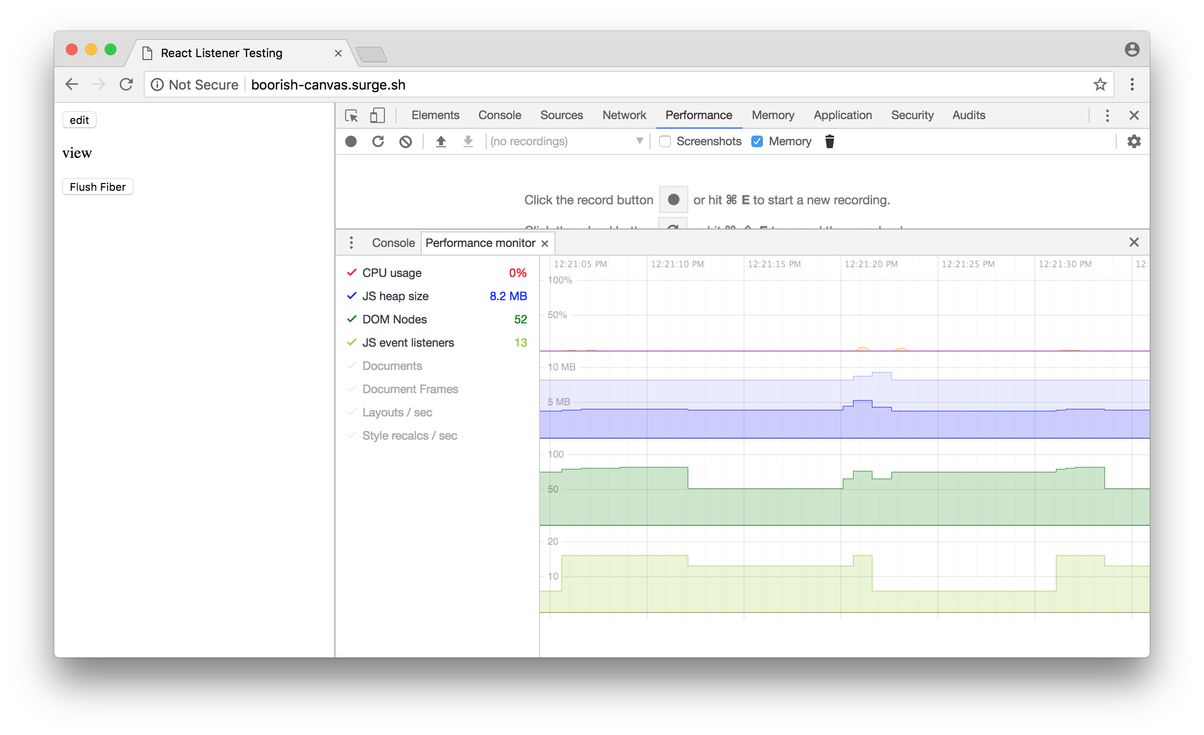Open the capture settings gear icon

(x=1134, y=141)
